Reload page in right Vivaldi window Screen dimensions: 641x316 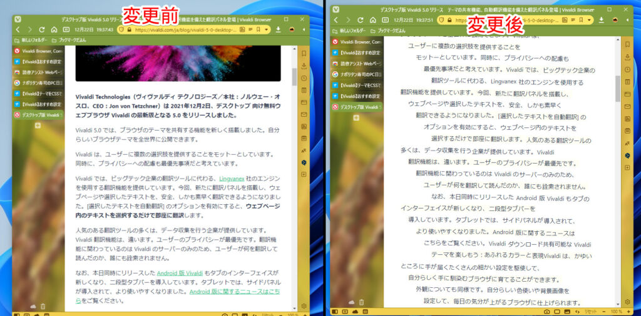pos(360,20)
